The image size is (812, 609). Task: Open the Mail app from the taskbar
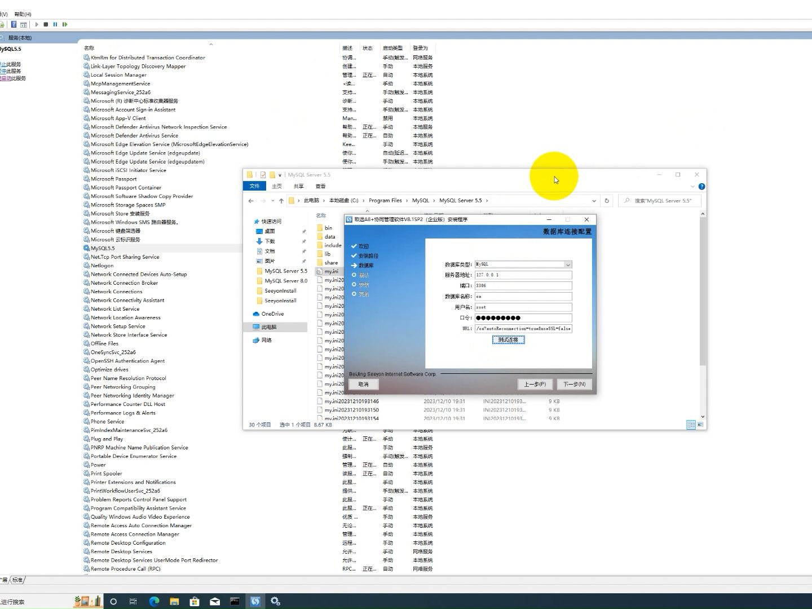point(215,602)
